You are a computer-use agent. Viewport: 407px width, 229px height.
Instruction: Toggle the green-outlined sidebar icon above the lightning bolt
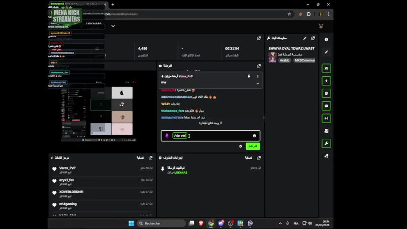point(326,68)
